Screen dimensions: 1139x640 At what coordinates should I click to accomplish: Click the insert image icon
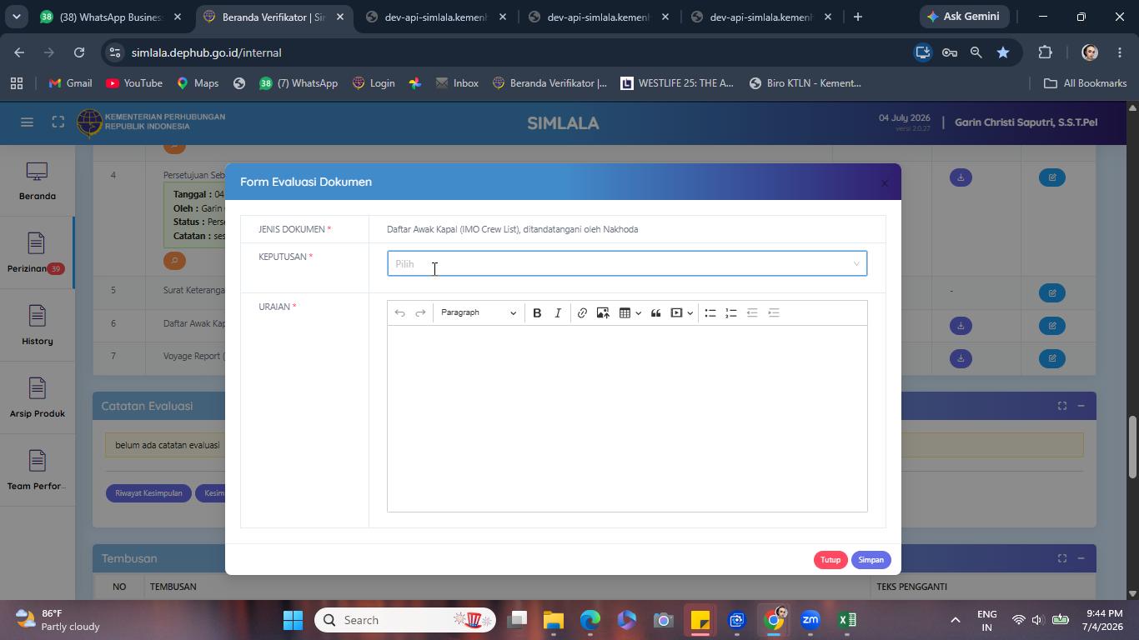(x=603, y=312)
